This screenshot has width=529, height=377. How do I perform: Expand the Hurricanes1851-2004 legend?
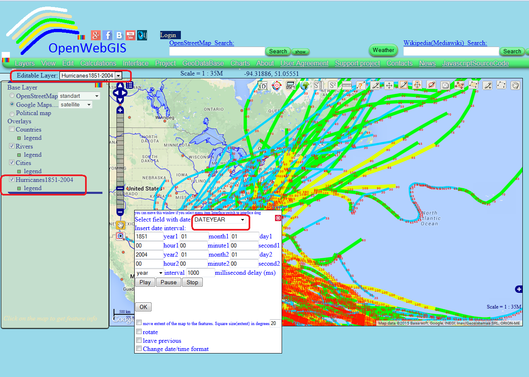19,188
